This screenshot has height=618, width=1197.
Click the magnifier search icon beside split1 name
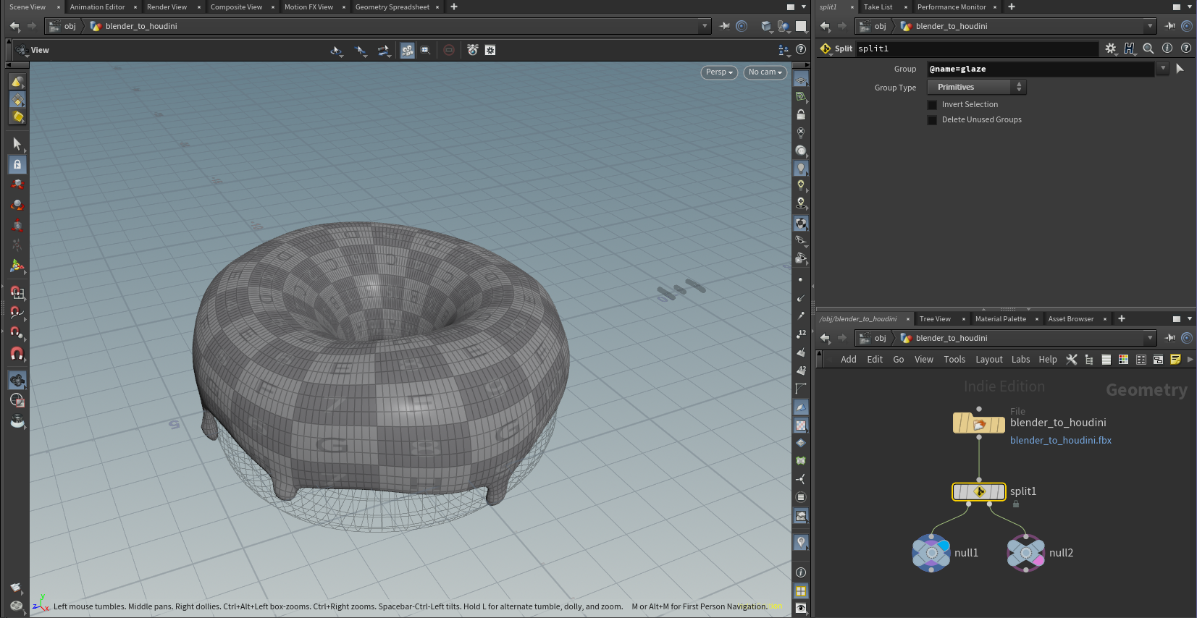pyautogui.click(x=1148, y=48)
